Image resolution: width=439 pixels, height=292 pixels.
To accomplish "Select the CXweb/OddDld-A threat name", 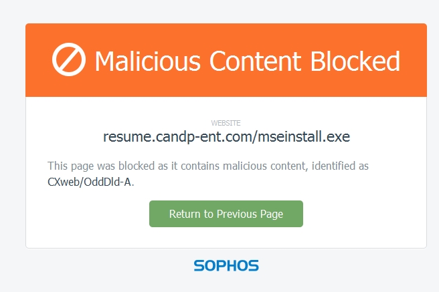I will coord(90,182).
